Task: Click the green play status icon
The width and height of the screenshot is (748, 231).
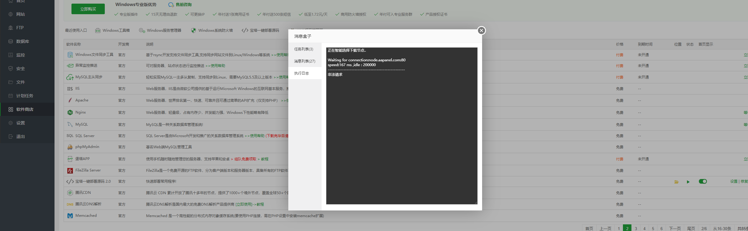Action: point(688,182)
